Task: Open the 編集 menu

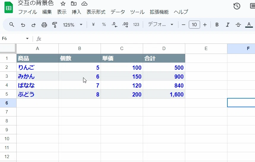Action: pyautogui.click(x=47, y=12)
